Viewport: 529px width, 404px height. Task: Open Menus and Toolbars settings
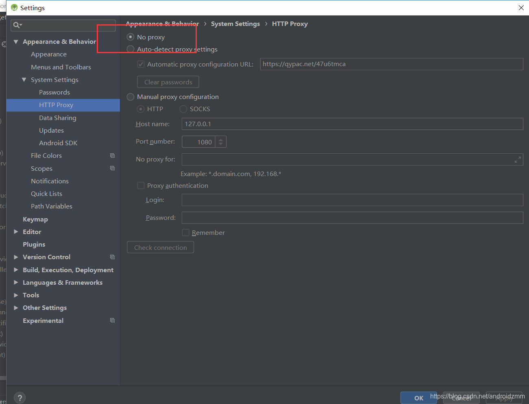point(61,67)
